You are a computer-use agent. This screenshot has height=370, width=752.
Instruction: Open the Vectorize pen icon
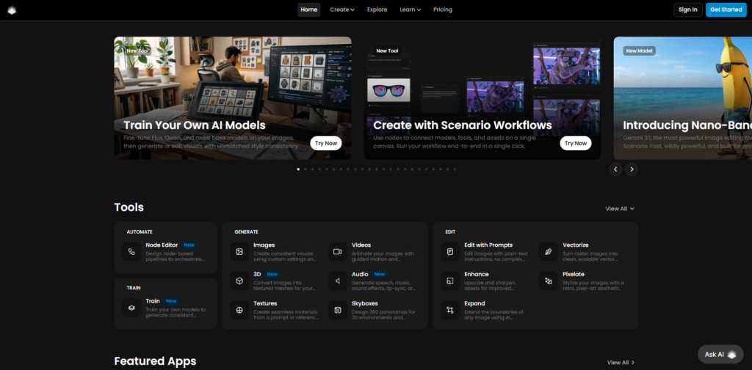point(549,251)
